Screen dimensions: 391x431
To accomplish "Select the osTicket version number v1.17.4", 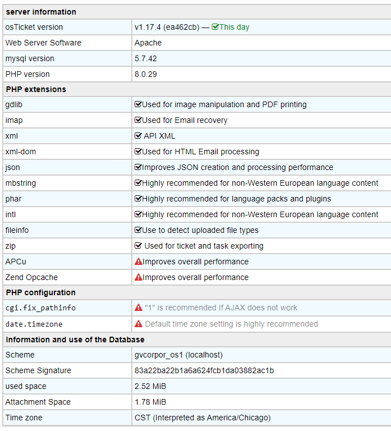I will (148, 27).
